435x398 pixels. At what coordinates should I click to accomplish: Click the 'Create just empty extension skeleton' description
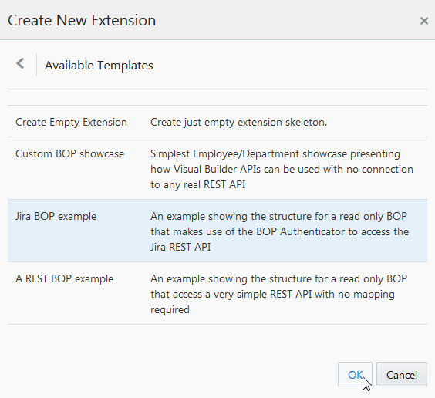click(x=238, y=123)
